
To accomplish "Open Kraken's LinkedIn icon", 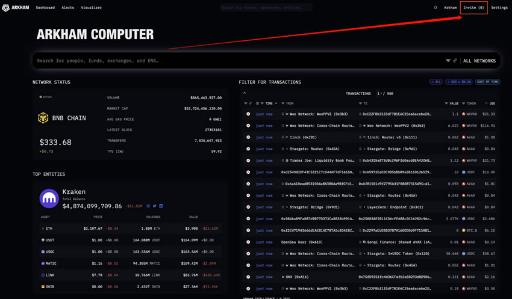I will [161, 206].
